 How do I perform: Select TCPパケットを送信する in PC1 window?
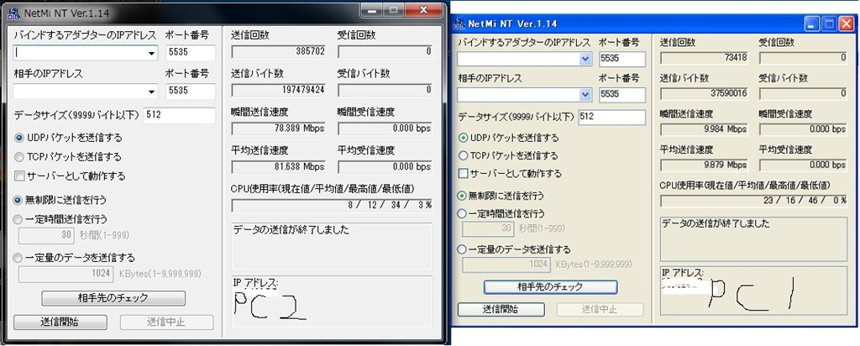coord(508,155)
